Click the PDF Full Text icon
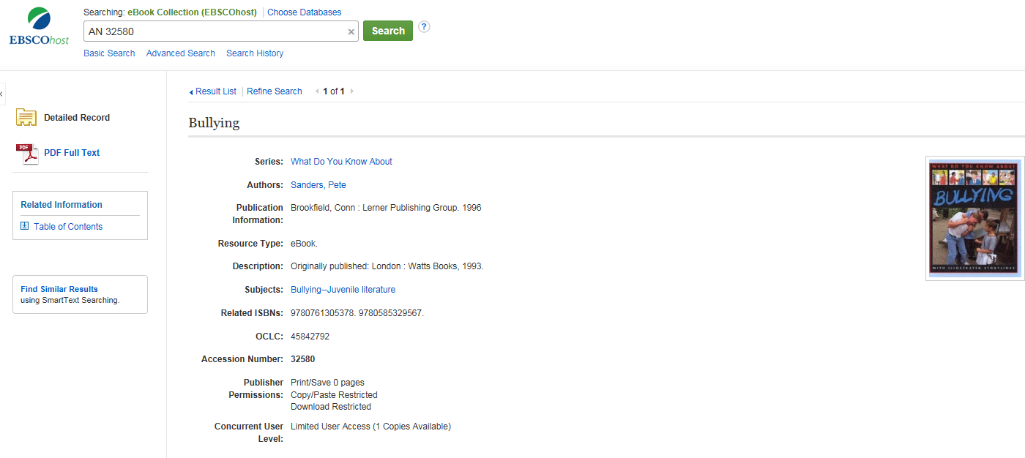Screen dimensions: 1025x458 [x=27, y=154]
